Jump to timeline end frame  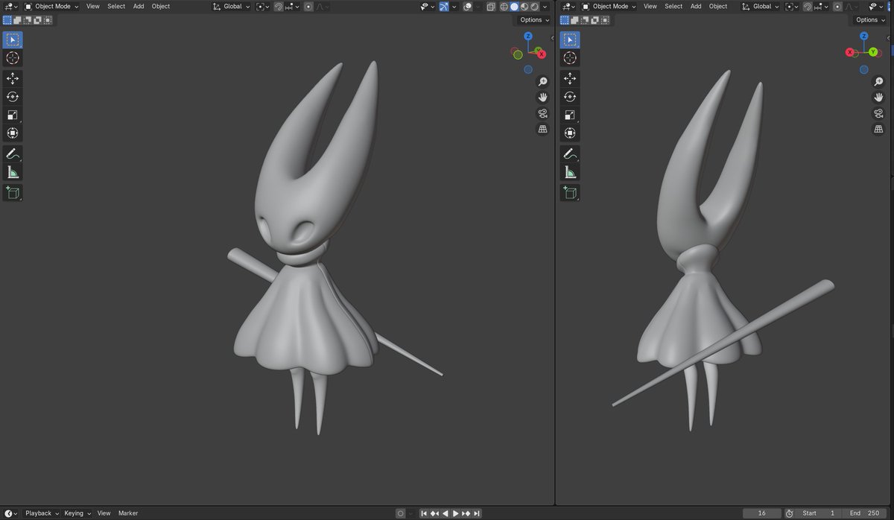477,513
